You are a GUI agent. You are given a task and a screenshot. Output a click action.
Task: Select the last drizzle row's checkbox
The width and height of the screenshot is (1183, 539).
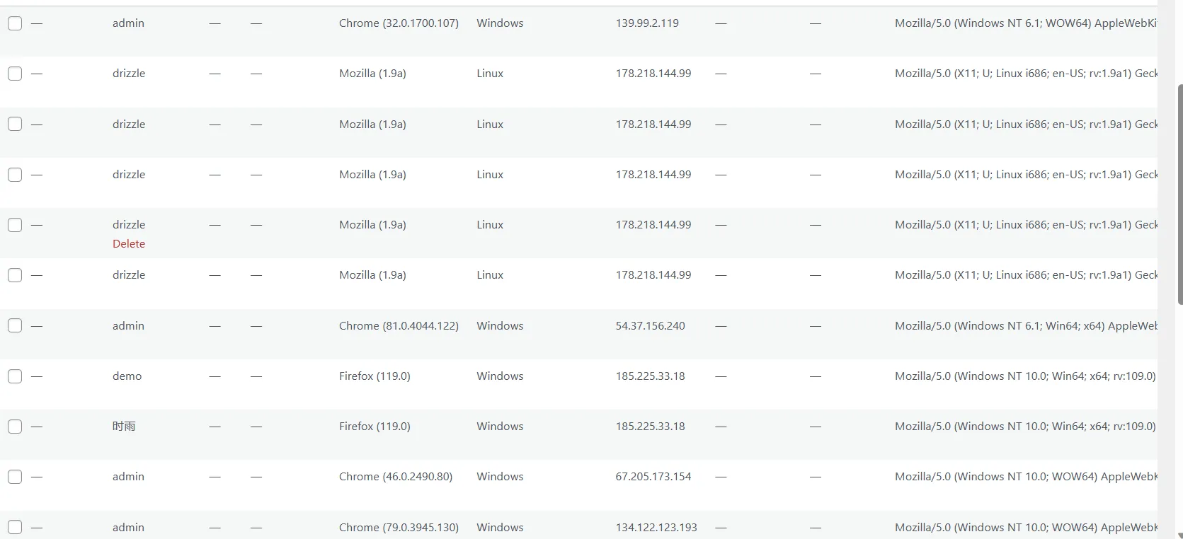click(x=15, y=275)
